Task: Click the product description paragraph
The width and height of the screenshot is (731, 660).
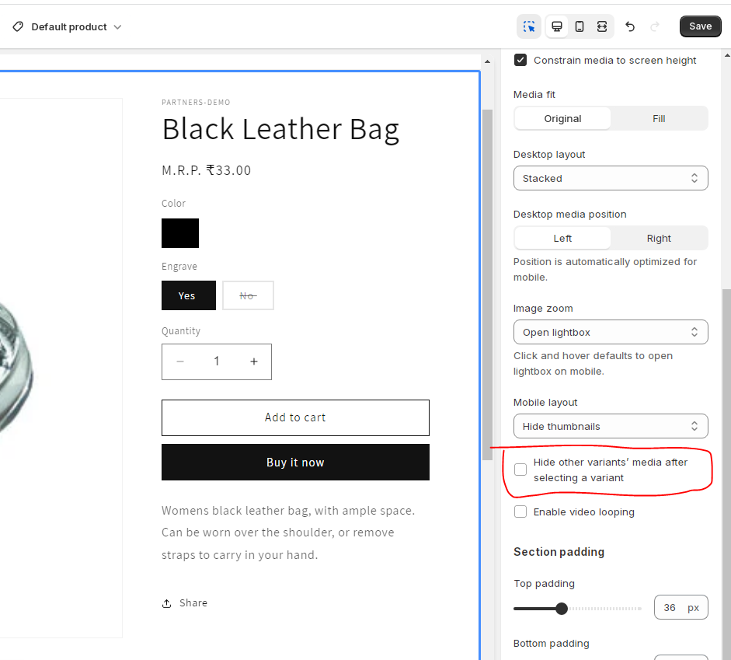Action: pyautogui.click(x=288, y=533)
